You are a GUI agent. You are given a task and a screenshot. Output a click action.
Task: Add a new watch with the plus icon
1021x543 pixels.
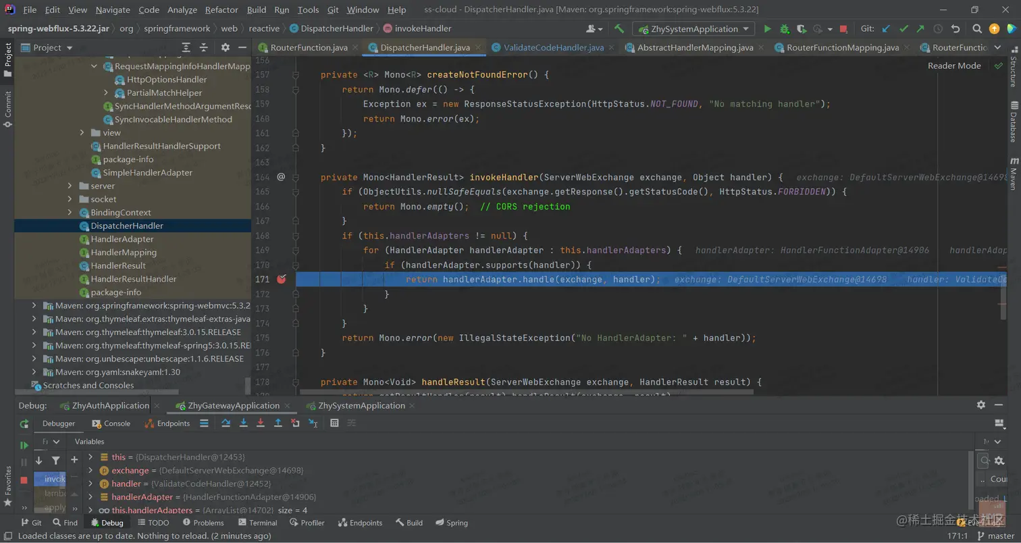click(74, 461)
